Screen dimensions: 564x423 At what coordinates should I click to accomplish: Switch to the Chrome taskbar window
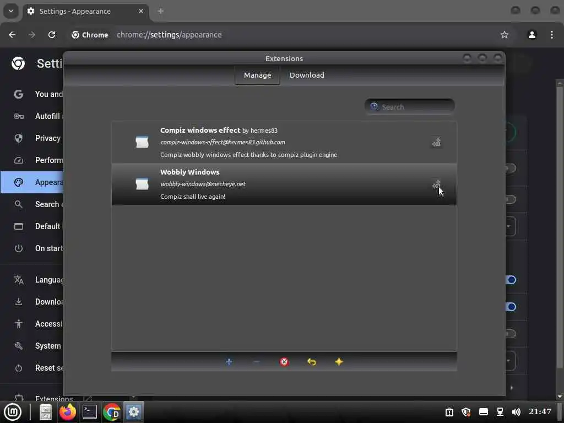pyautogui.click(x=111, y=412)
